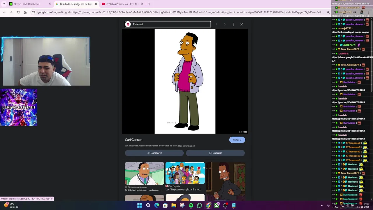Close the Kick Dashboard tab
The image size is (373, 210).
50,4
